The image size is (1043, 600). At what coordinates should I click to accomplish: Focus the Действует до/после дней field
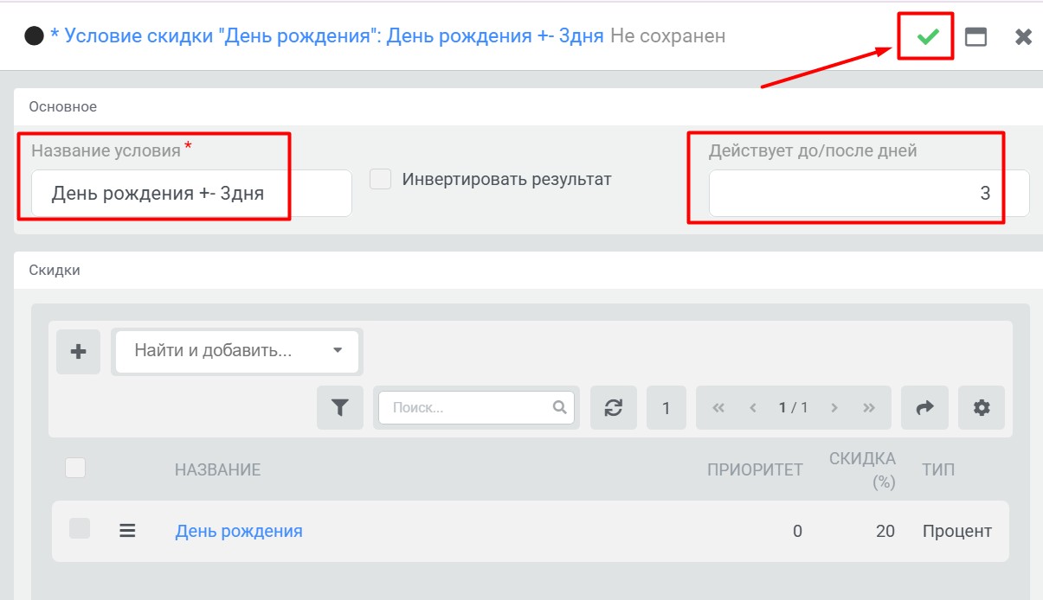(x=869, y=193)
